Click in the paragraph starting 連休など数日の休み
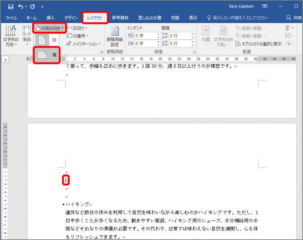This screenshot has width=303, height=240. pos(161,224)
